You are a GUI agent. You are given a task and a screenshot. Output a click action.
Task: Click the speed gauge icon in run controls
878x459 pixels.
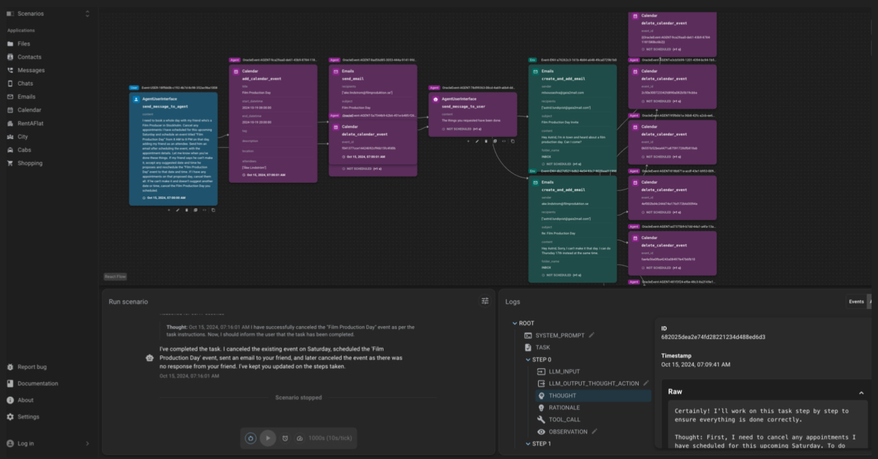coord(300,438)
